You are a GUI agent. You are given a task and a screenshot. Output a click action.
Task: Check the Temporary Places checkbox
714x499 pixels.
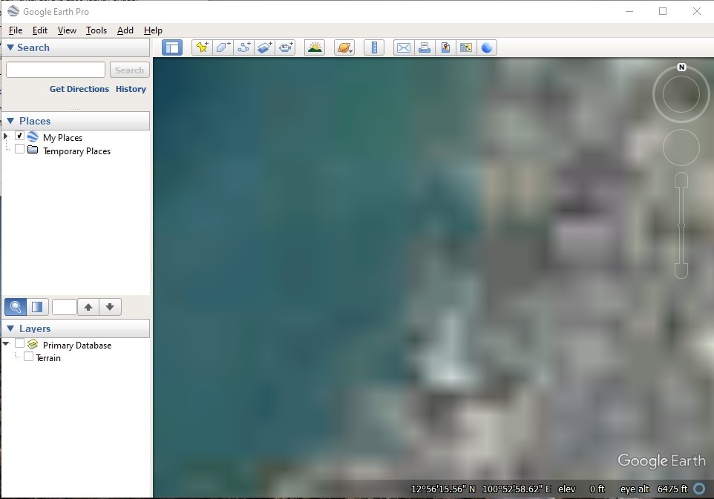coord(19,149)
